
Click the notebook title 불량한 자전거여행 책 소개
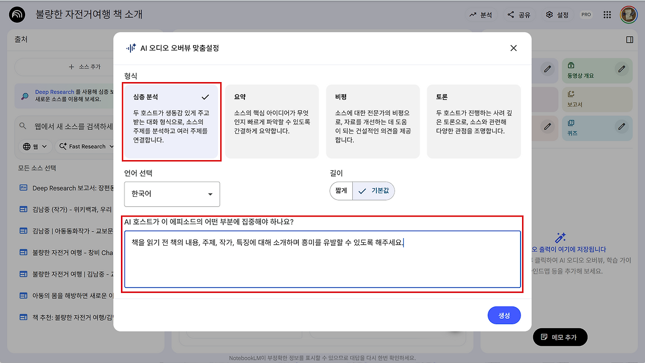(89, 15)
